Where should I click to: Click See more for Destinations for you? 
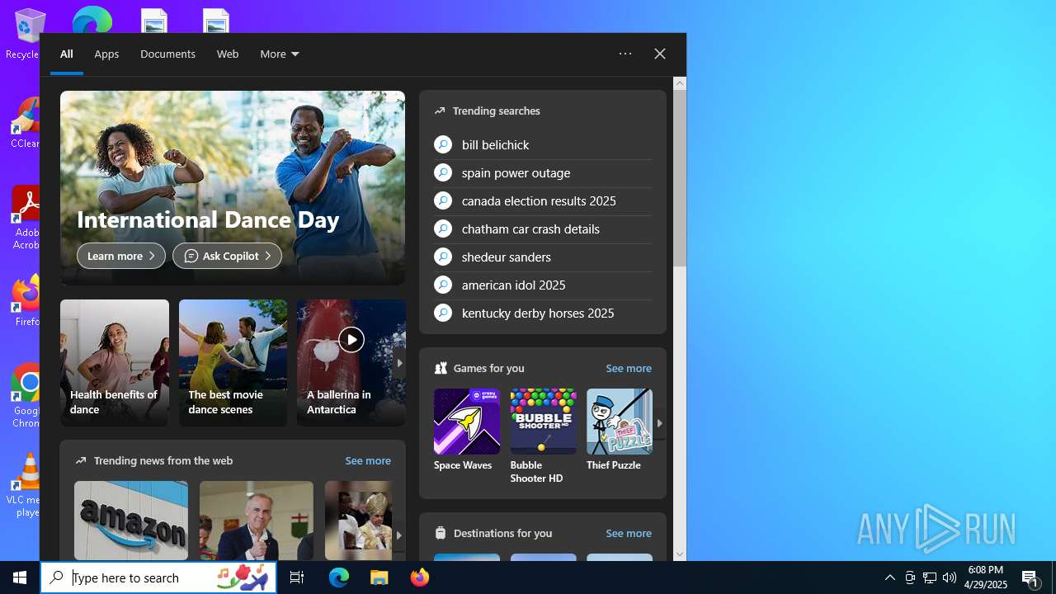(x=629, y=533)
